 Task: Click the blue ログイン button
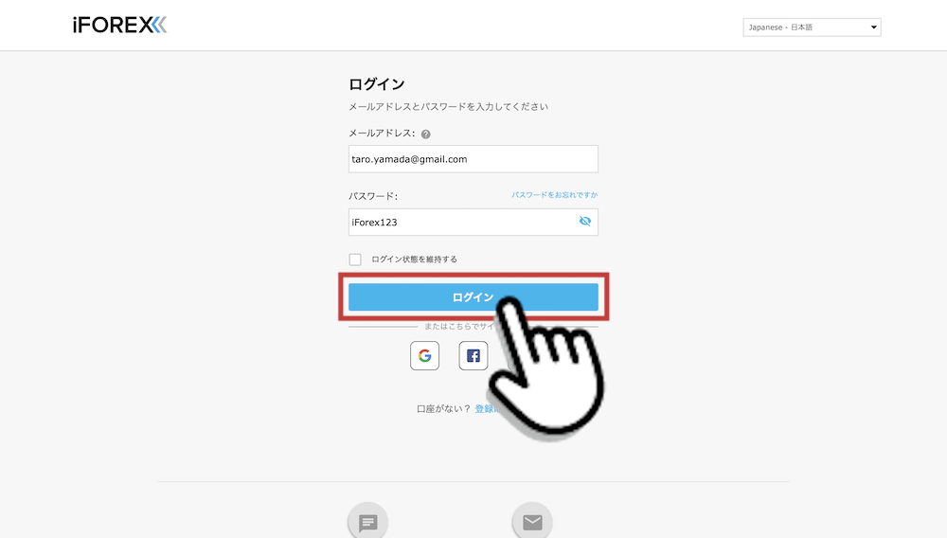473,297
